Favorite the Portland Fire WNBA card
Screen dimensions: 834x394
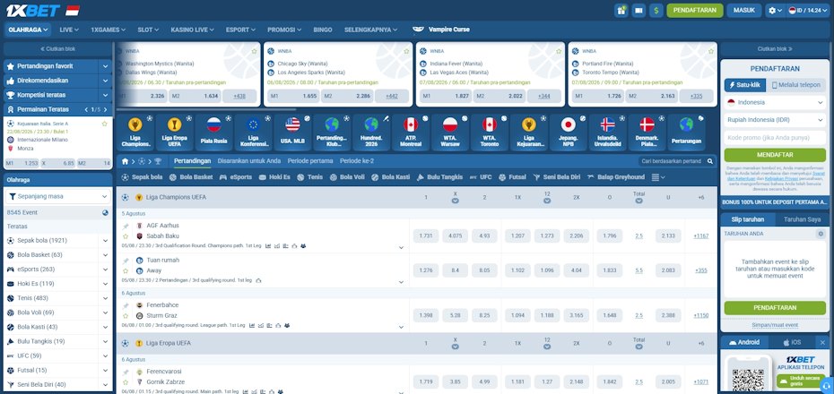point(710,52)
